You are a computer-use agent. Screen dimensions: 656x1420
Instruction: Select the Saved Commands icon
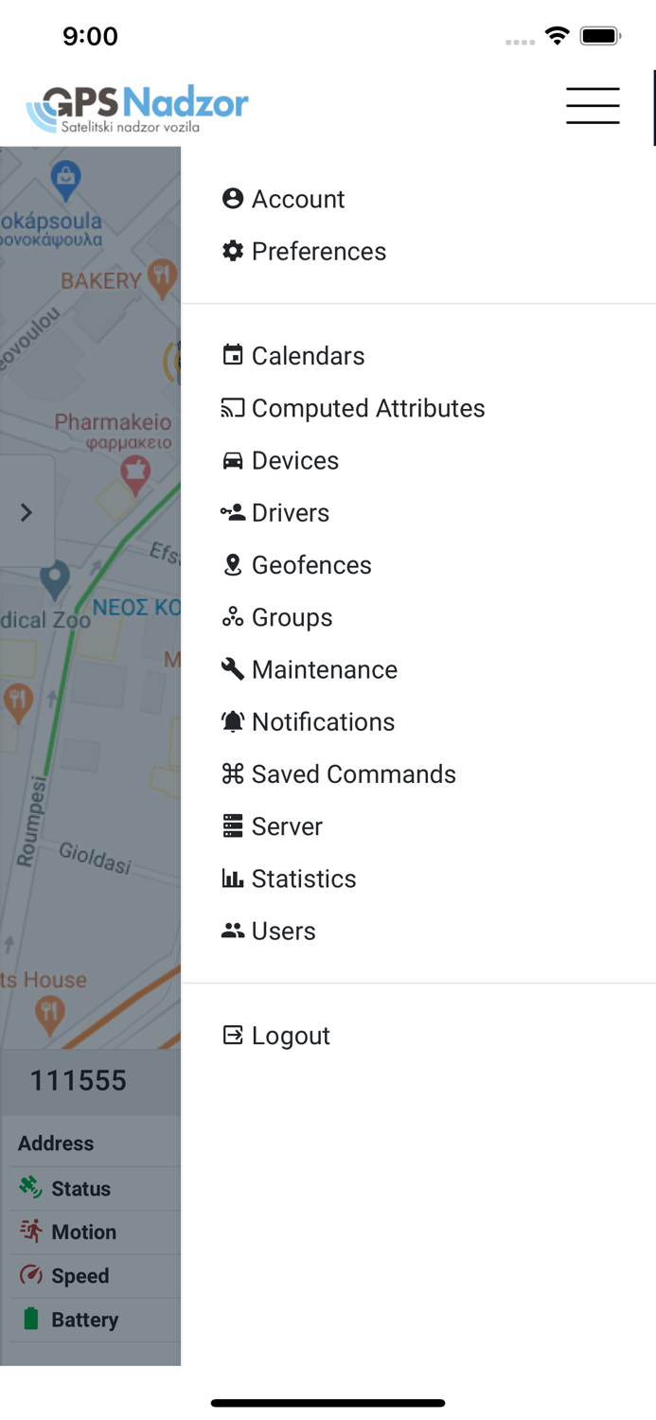click(233, 773)
